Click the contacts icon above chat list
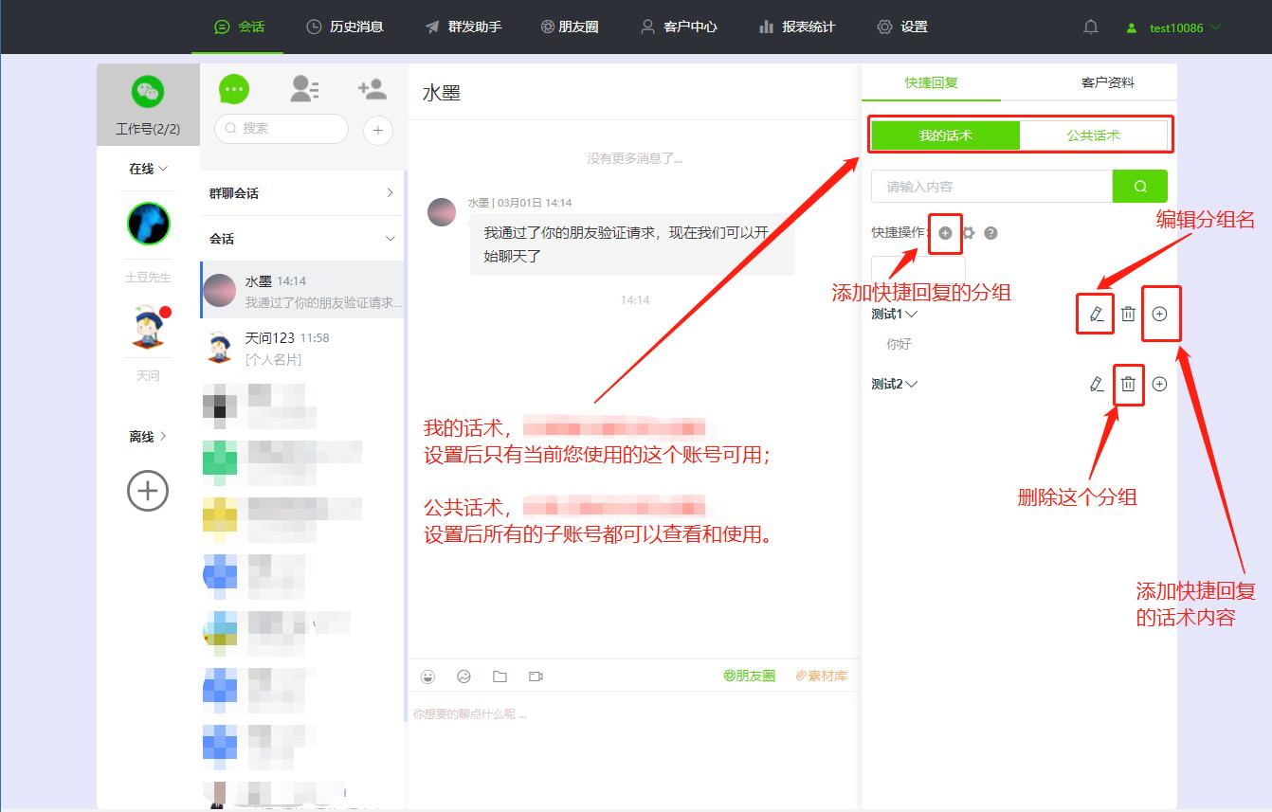This screenshot has height=812, width=1272. coord(303,87)
